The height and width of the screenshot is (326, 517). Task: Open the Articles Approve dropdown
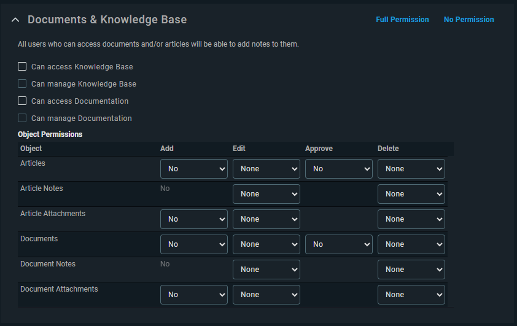[338, 169]
